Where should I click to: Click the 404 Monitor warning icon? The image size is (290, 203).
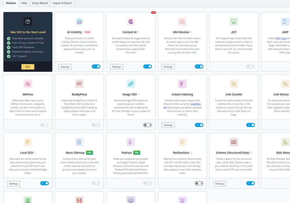(x=182, y=22)
